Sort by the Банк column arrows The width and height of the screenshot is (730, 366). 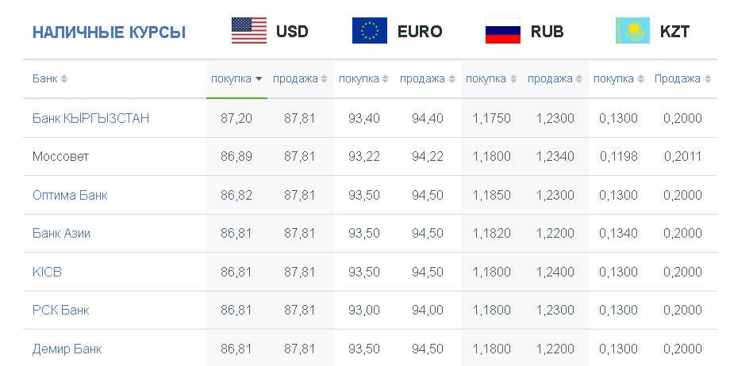tap(63, 79)
